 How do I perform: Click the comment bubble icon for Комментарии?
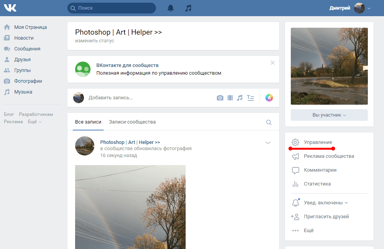[295, 170]
